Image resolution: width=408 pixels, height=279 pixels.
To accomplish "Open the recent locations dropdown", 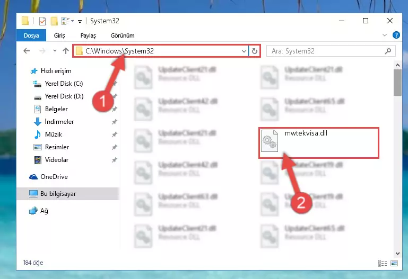I will (x=55, y=51).
